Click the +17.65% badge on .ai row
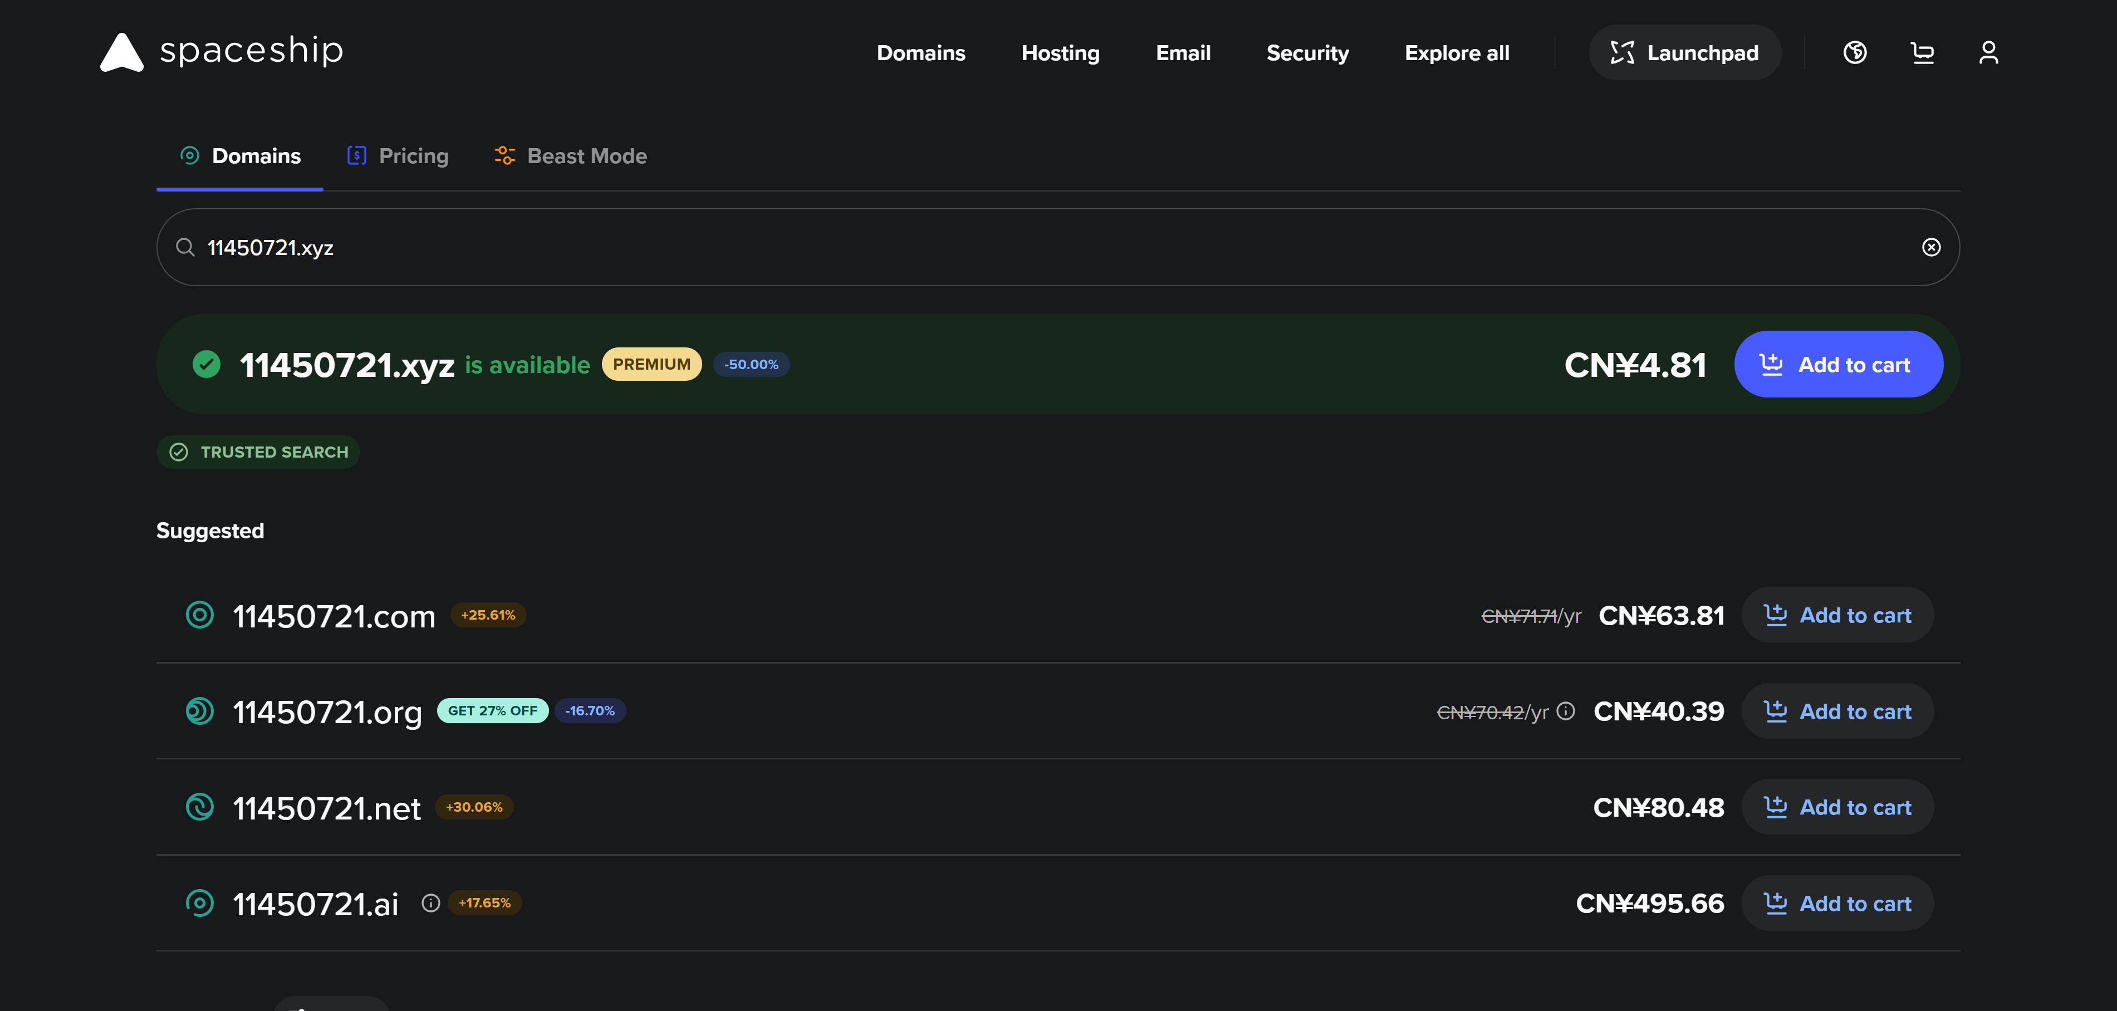Image resolution: width=2117 pixels, height=1011 pixels. [485, 904]
